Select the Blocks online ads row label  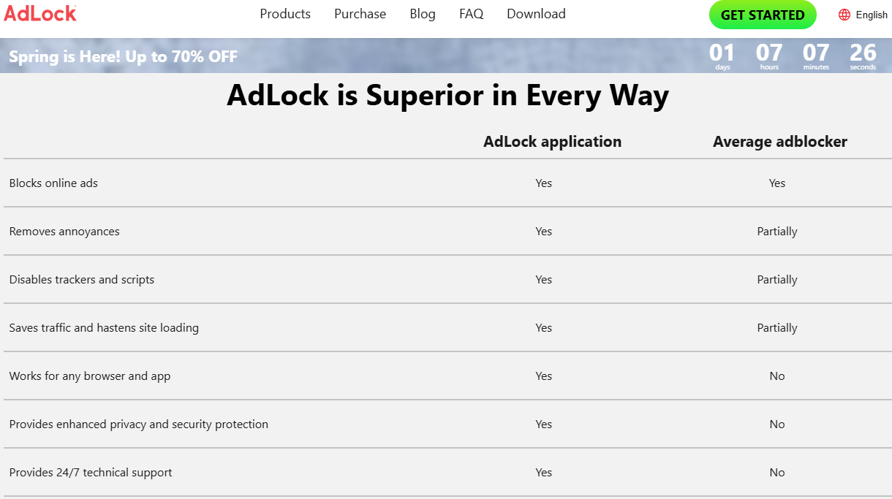(53, 183)
